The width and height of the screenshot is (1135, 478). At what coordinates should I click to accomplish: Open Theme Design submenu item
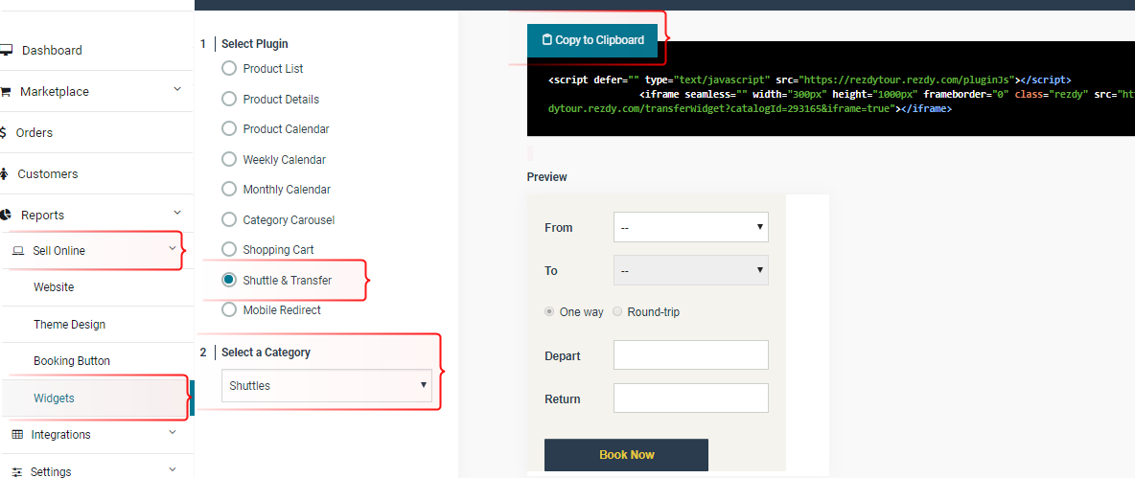coord(69,325)
